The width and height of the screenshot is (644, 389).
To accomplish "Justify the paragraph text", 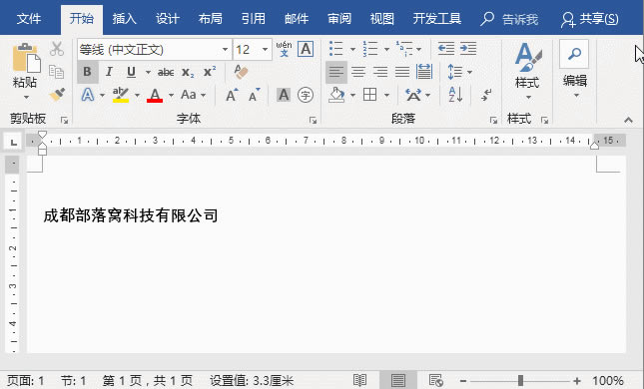I will [x=402, y=72].
